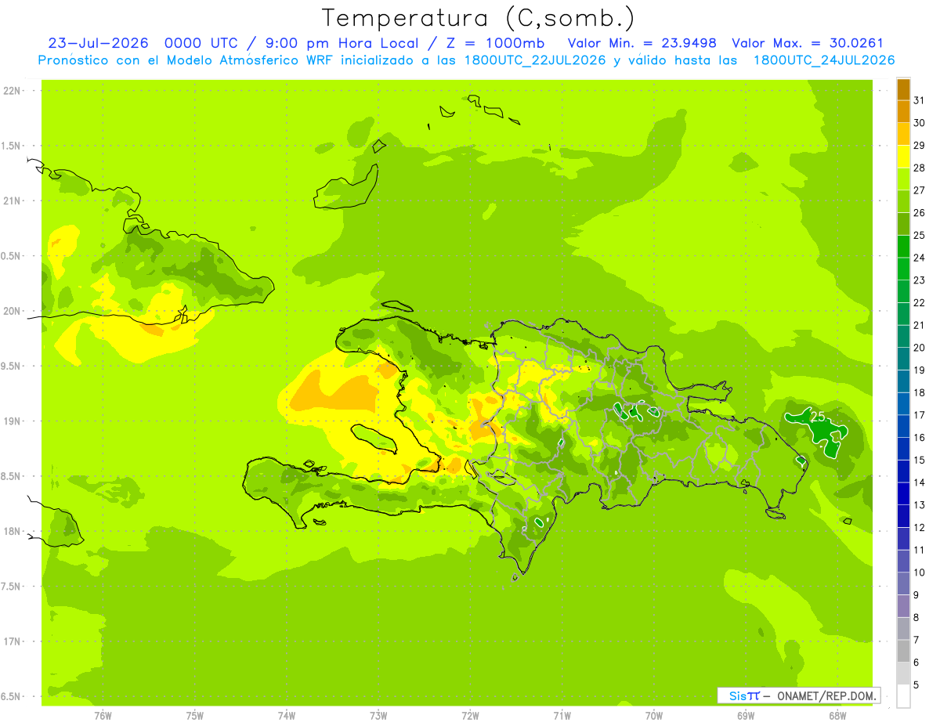This screenshot has height=726, width=940.
Task: Click the "6.5N" latitude axis label
Action: pyautogui.click(x=12, y=696)
